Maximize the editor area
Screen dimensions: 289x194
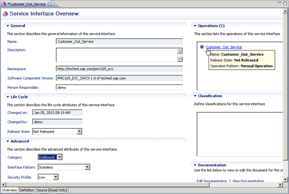[x=285, y=3]
